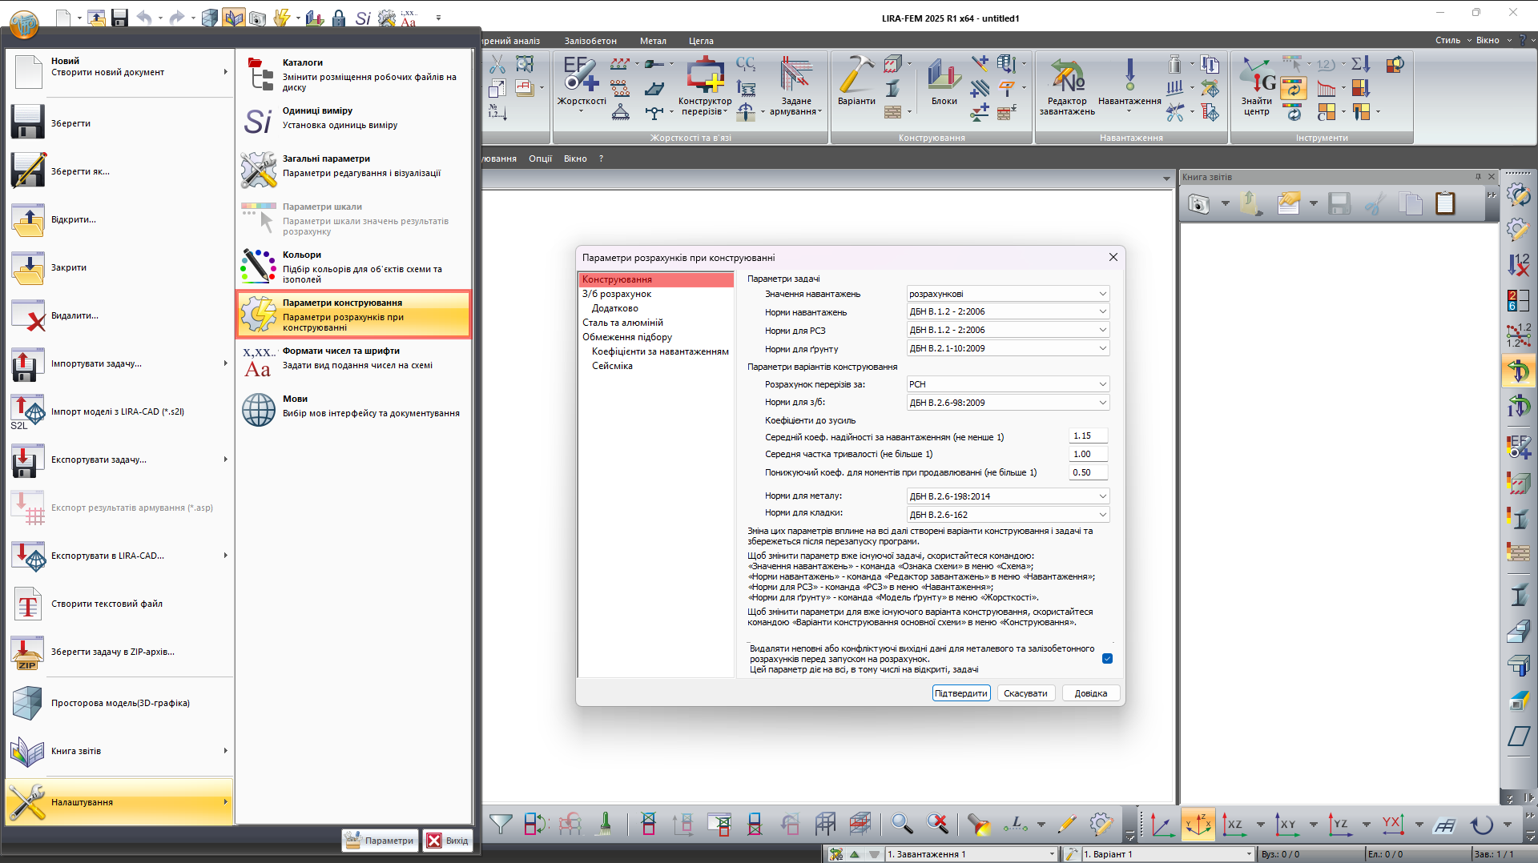Click the magnifier zoom icon in bottom toolbar
The image size is (1538, 863).
[901, 824]
